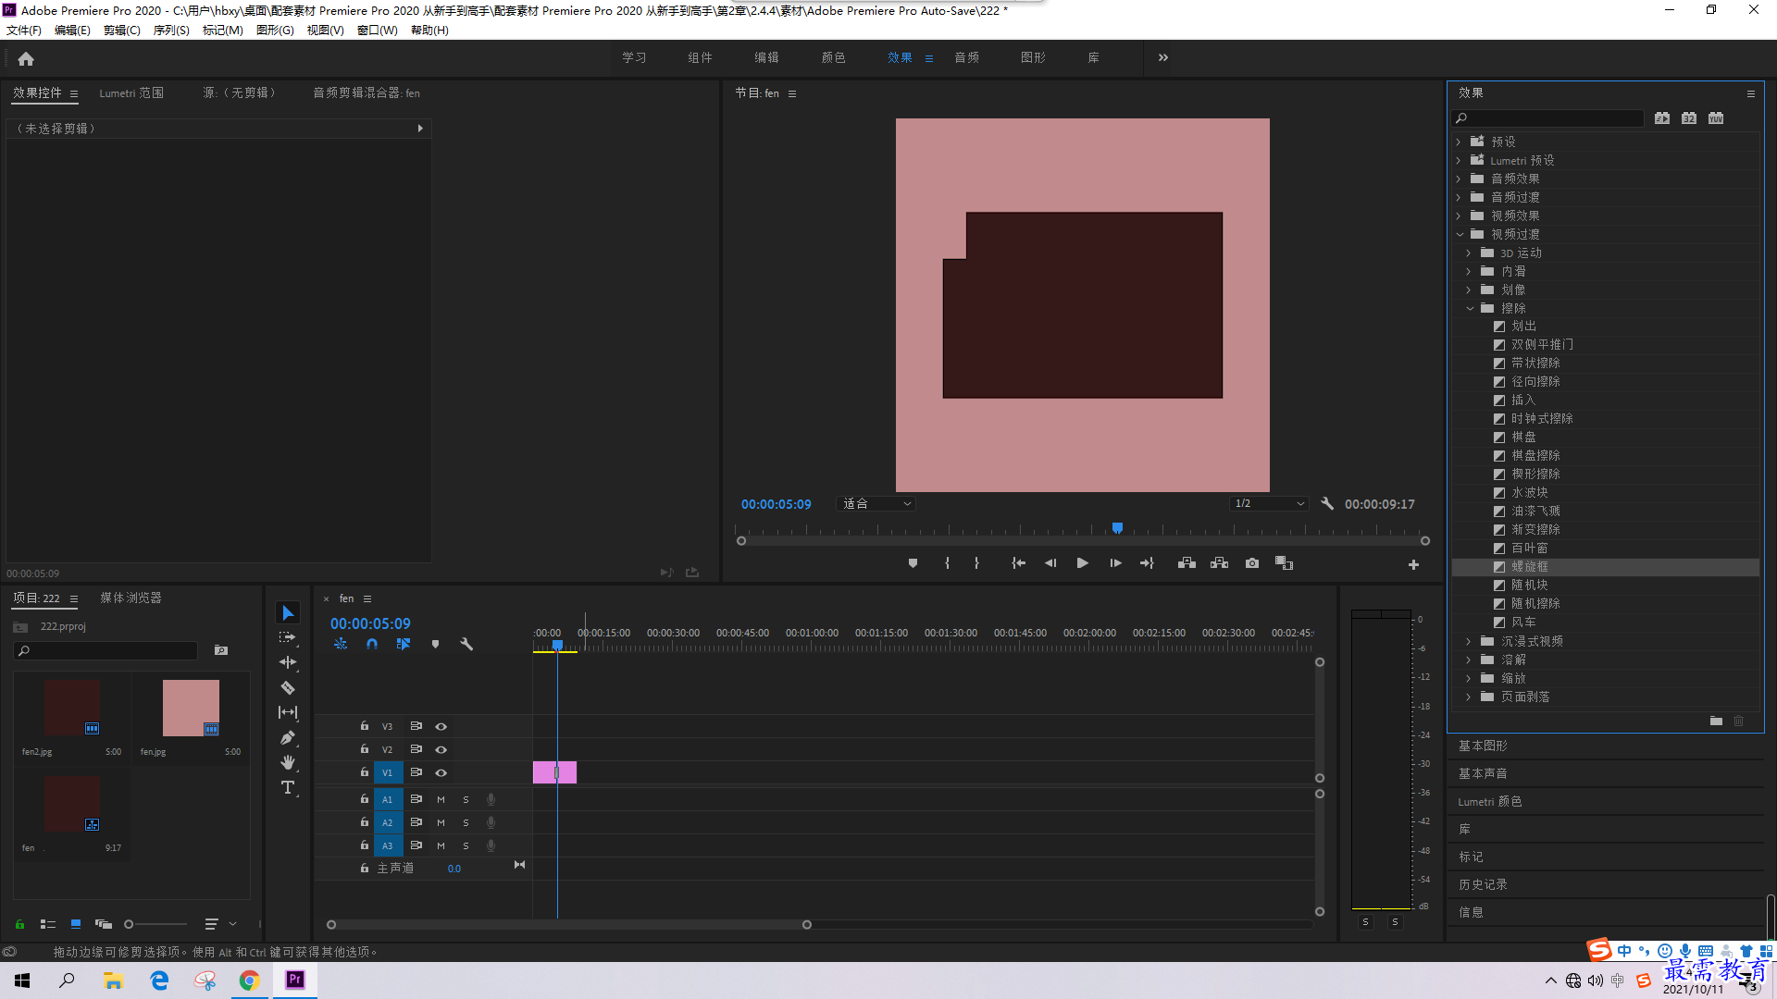Image resolution: width=1777 pixels, height=999 pixels.
Task: Toggle V3 track output eye
Action: pyautogui.click(x=441, y=726)
